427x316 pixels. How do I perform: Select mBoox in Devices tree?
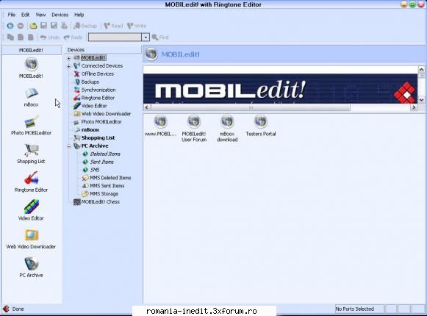coord(90,129)
